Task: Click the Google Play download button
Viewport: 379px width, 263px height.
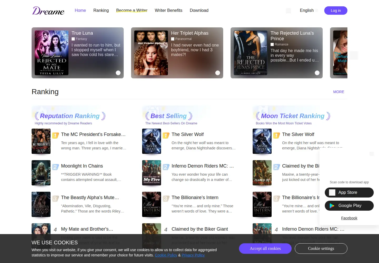Action: click(x=349, y=206)
